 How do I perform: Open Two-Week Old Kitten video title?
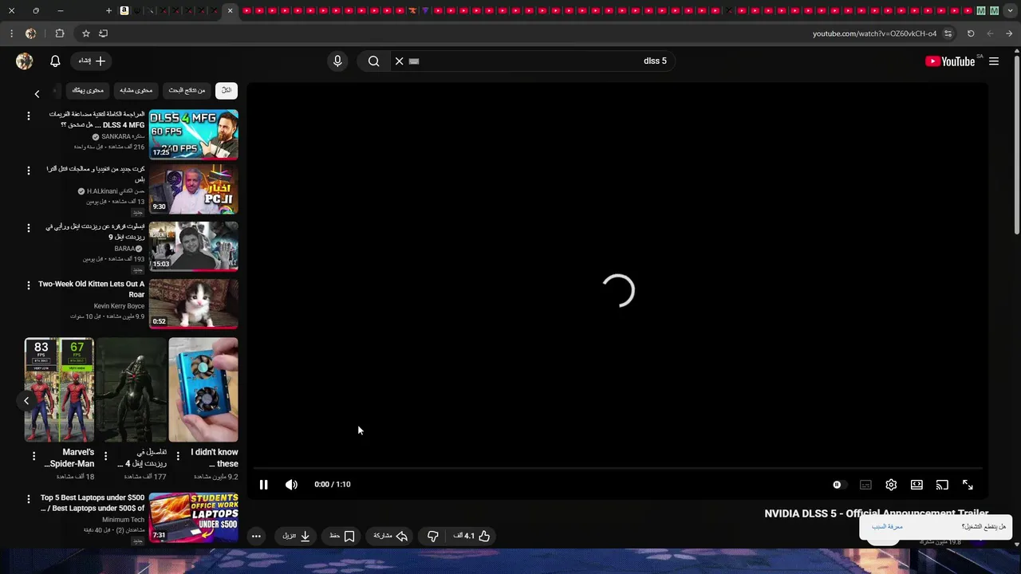click(92, 289)
